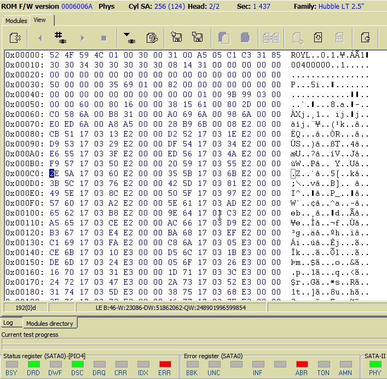Screen dimensions: 387x379
Task: Click the Sec value 1 437
Action: (x=261, y=6)
